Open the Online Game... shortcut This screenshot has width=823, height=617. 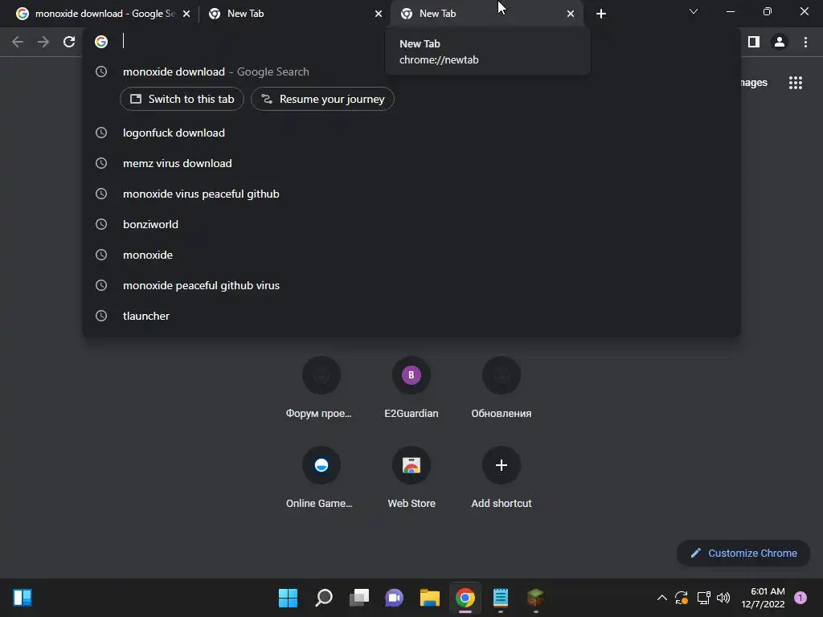coord(321,479)
